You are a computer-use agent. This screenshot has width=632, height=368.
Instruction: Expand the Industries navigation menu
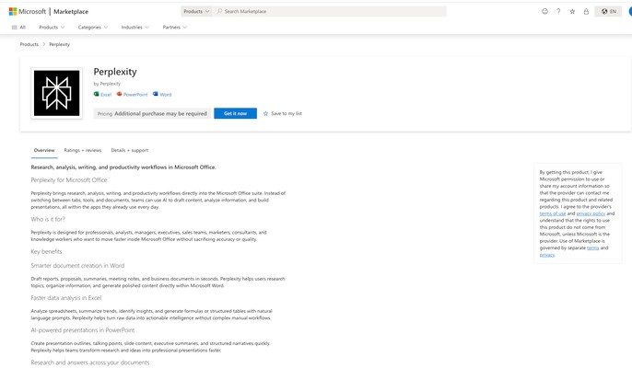pos(135,28)
